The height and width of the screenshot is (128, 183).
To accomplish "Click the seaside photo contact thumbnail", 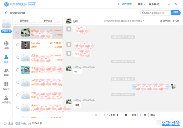I will 25,70.
